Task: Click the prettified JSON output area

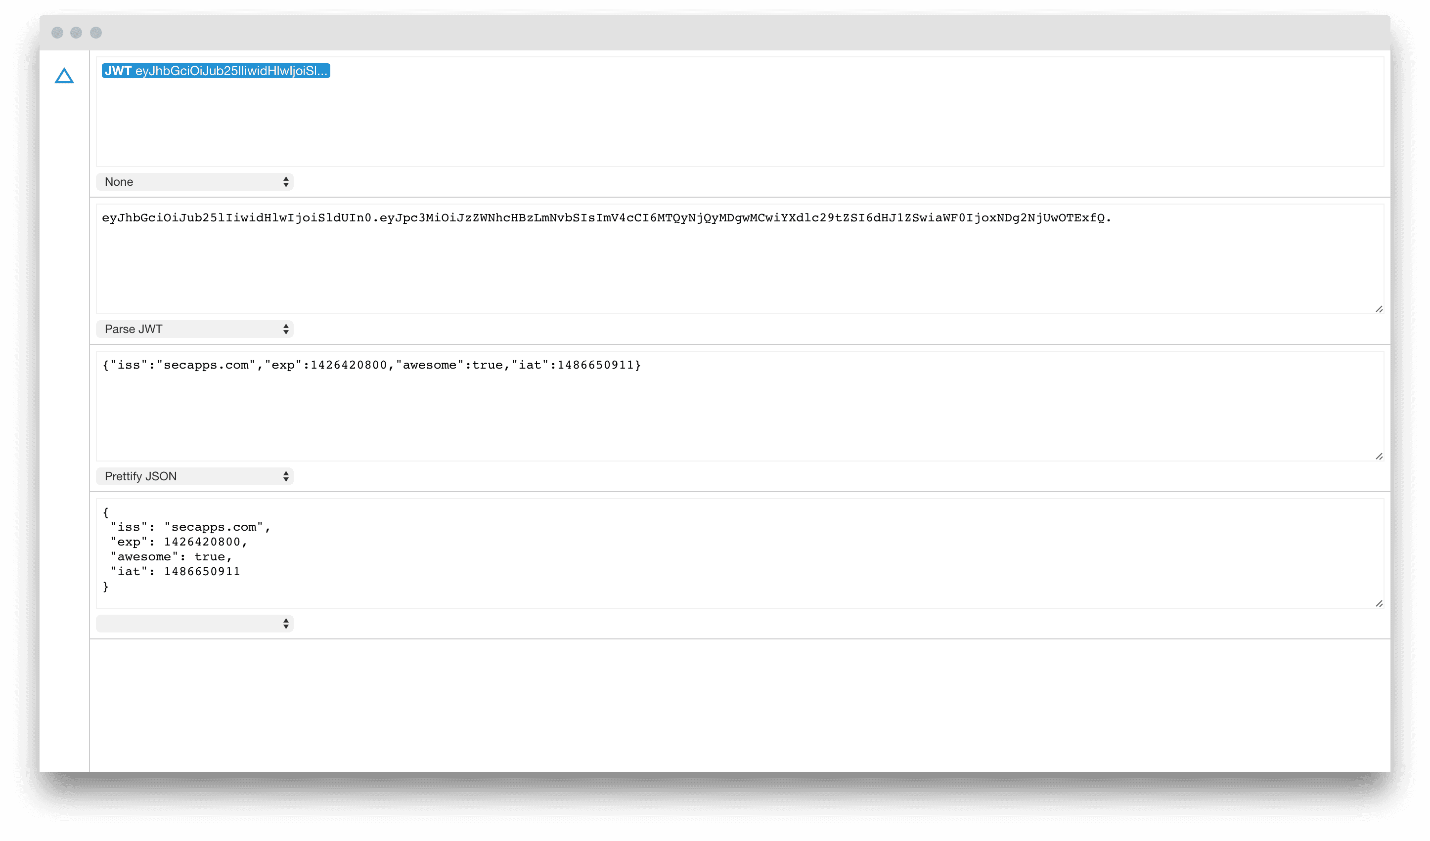Action: [740, 554]
